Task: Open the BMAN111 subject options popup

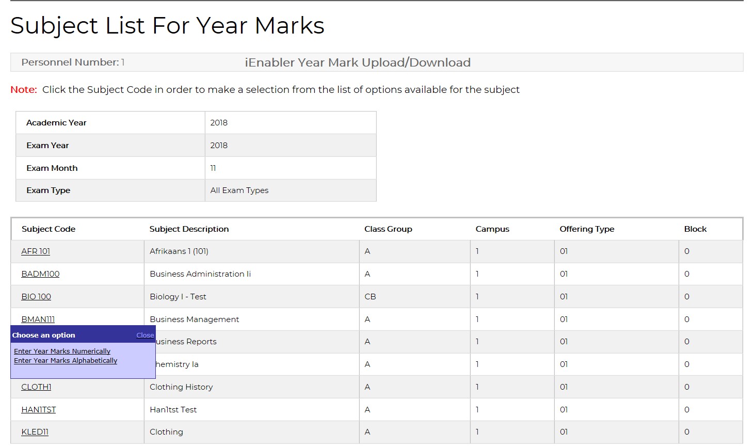Action: (x=38, y=319)
